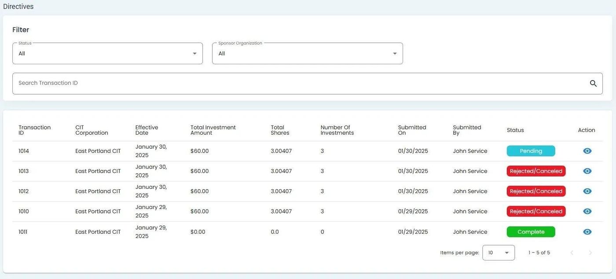The image size is (616, 279).
Task: Click the Pending status badge
Action: 531,151
